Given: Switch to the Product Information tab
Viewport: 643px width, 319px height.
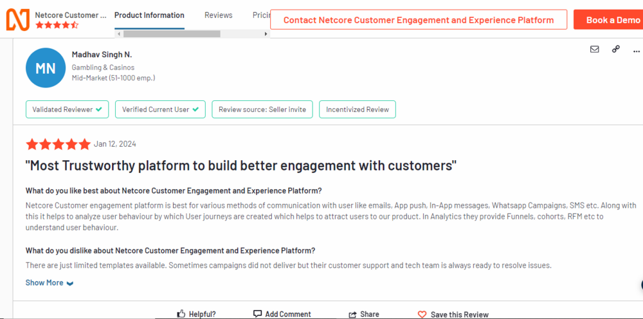Looking at the screenshot, I should point(149,15).
